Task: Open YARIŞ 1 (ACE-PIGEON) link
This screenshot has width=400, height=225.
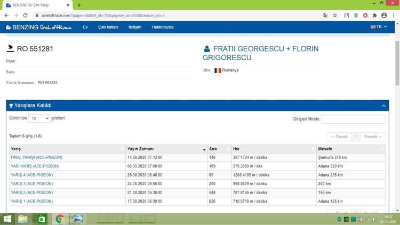Action: 32,202
